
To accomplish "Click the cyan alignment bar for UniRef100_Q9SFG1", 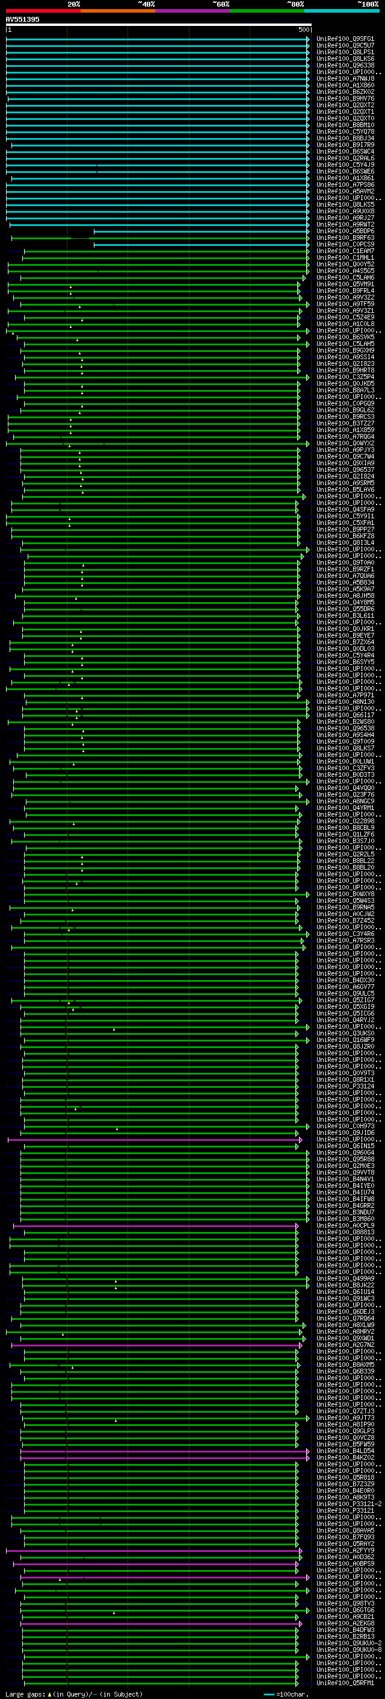I will pyautogui.click(x=158, y=39).
